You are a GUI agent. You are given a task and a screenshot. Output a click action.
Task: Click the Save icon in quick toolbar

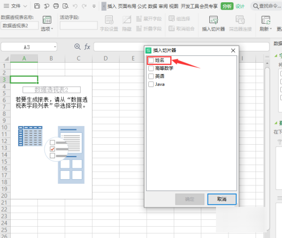click(x=37, y=6)
